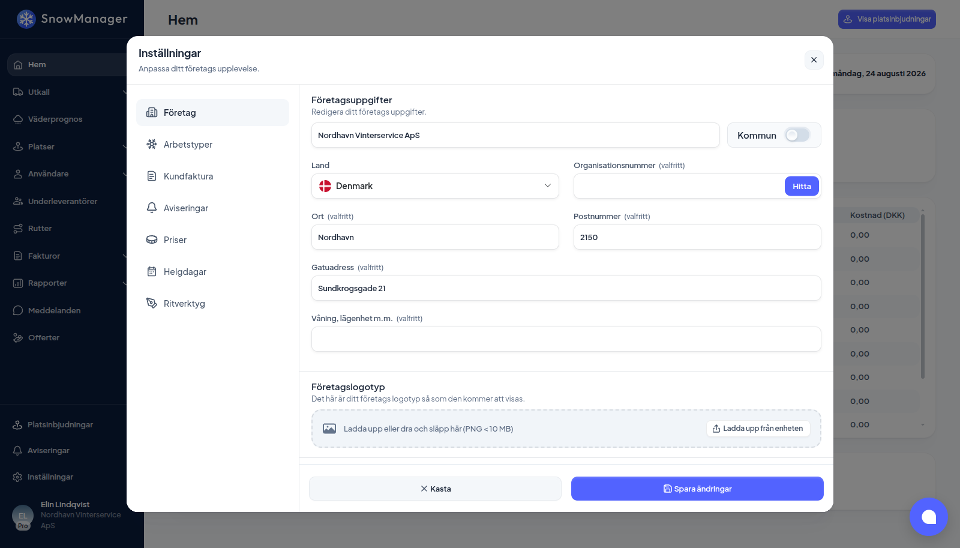
Task: Click the Företag building icon
Action: (x=152, y=112)
